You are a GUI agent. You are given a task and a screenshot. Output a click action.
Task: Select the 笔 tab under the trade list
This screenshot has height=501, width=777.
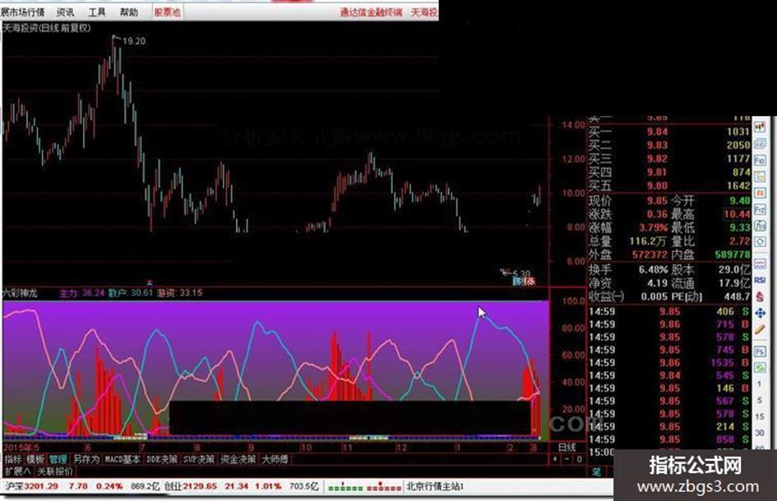coord(596,471)
